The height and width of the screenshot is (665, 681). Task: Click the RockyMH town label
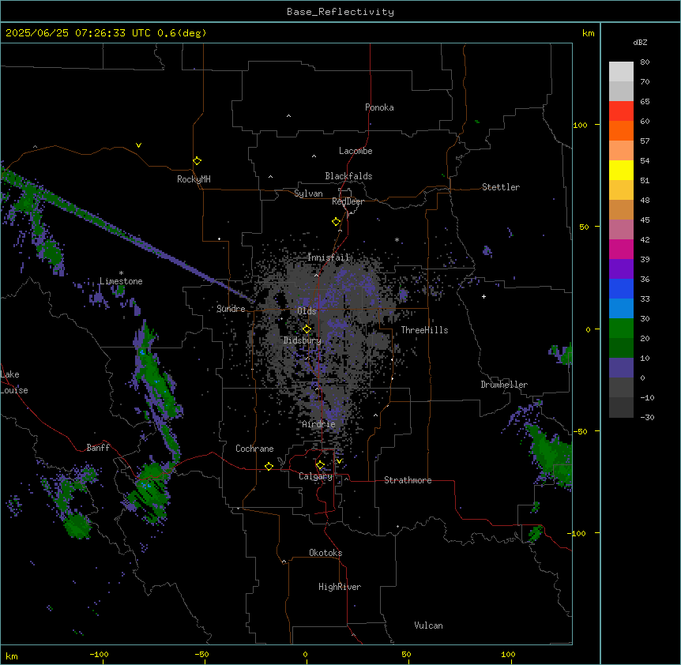coord(194,179)
